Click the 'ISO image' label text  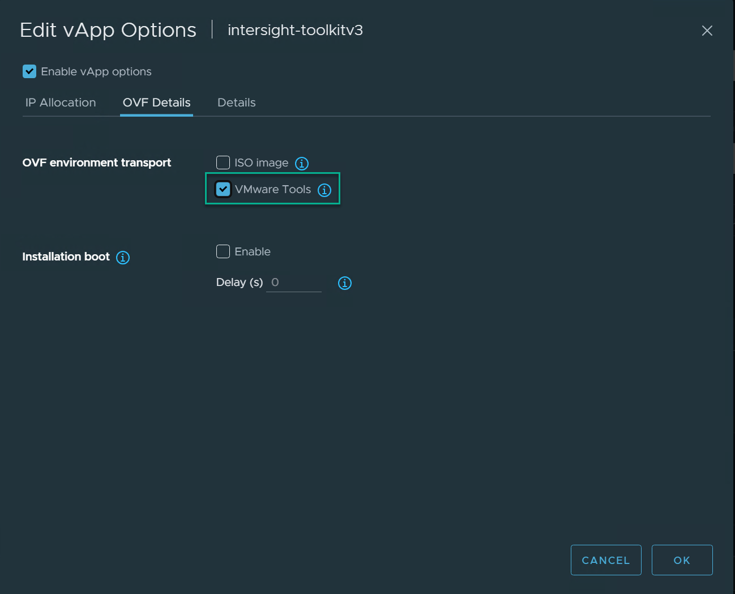(x=262, y=163)
